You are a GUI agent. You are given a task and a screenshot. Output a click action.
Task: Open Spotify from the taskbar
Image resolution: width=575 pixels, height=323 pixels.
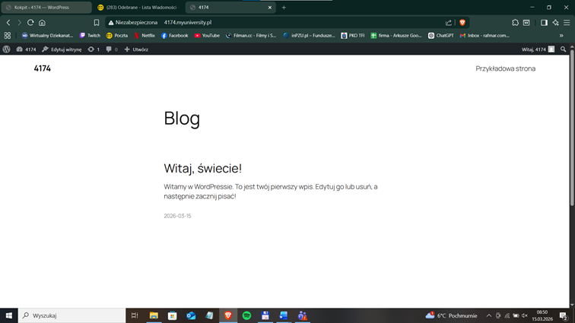tap(246, 315)
